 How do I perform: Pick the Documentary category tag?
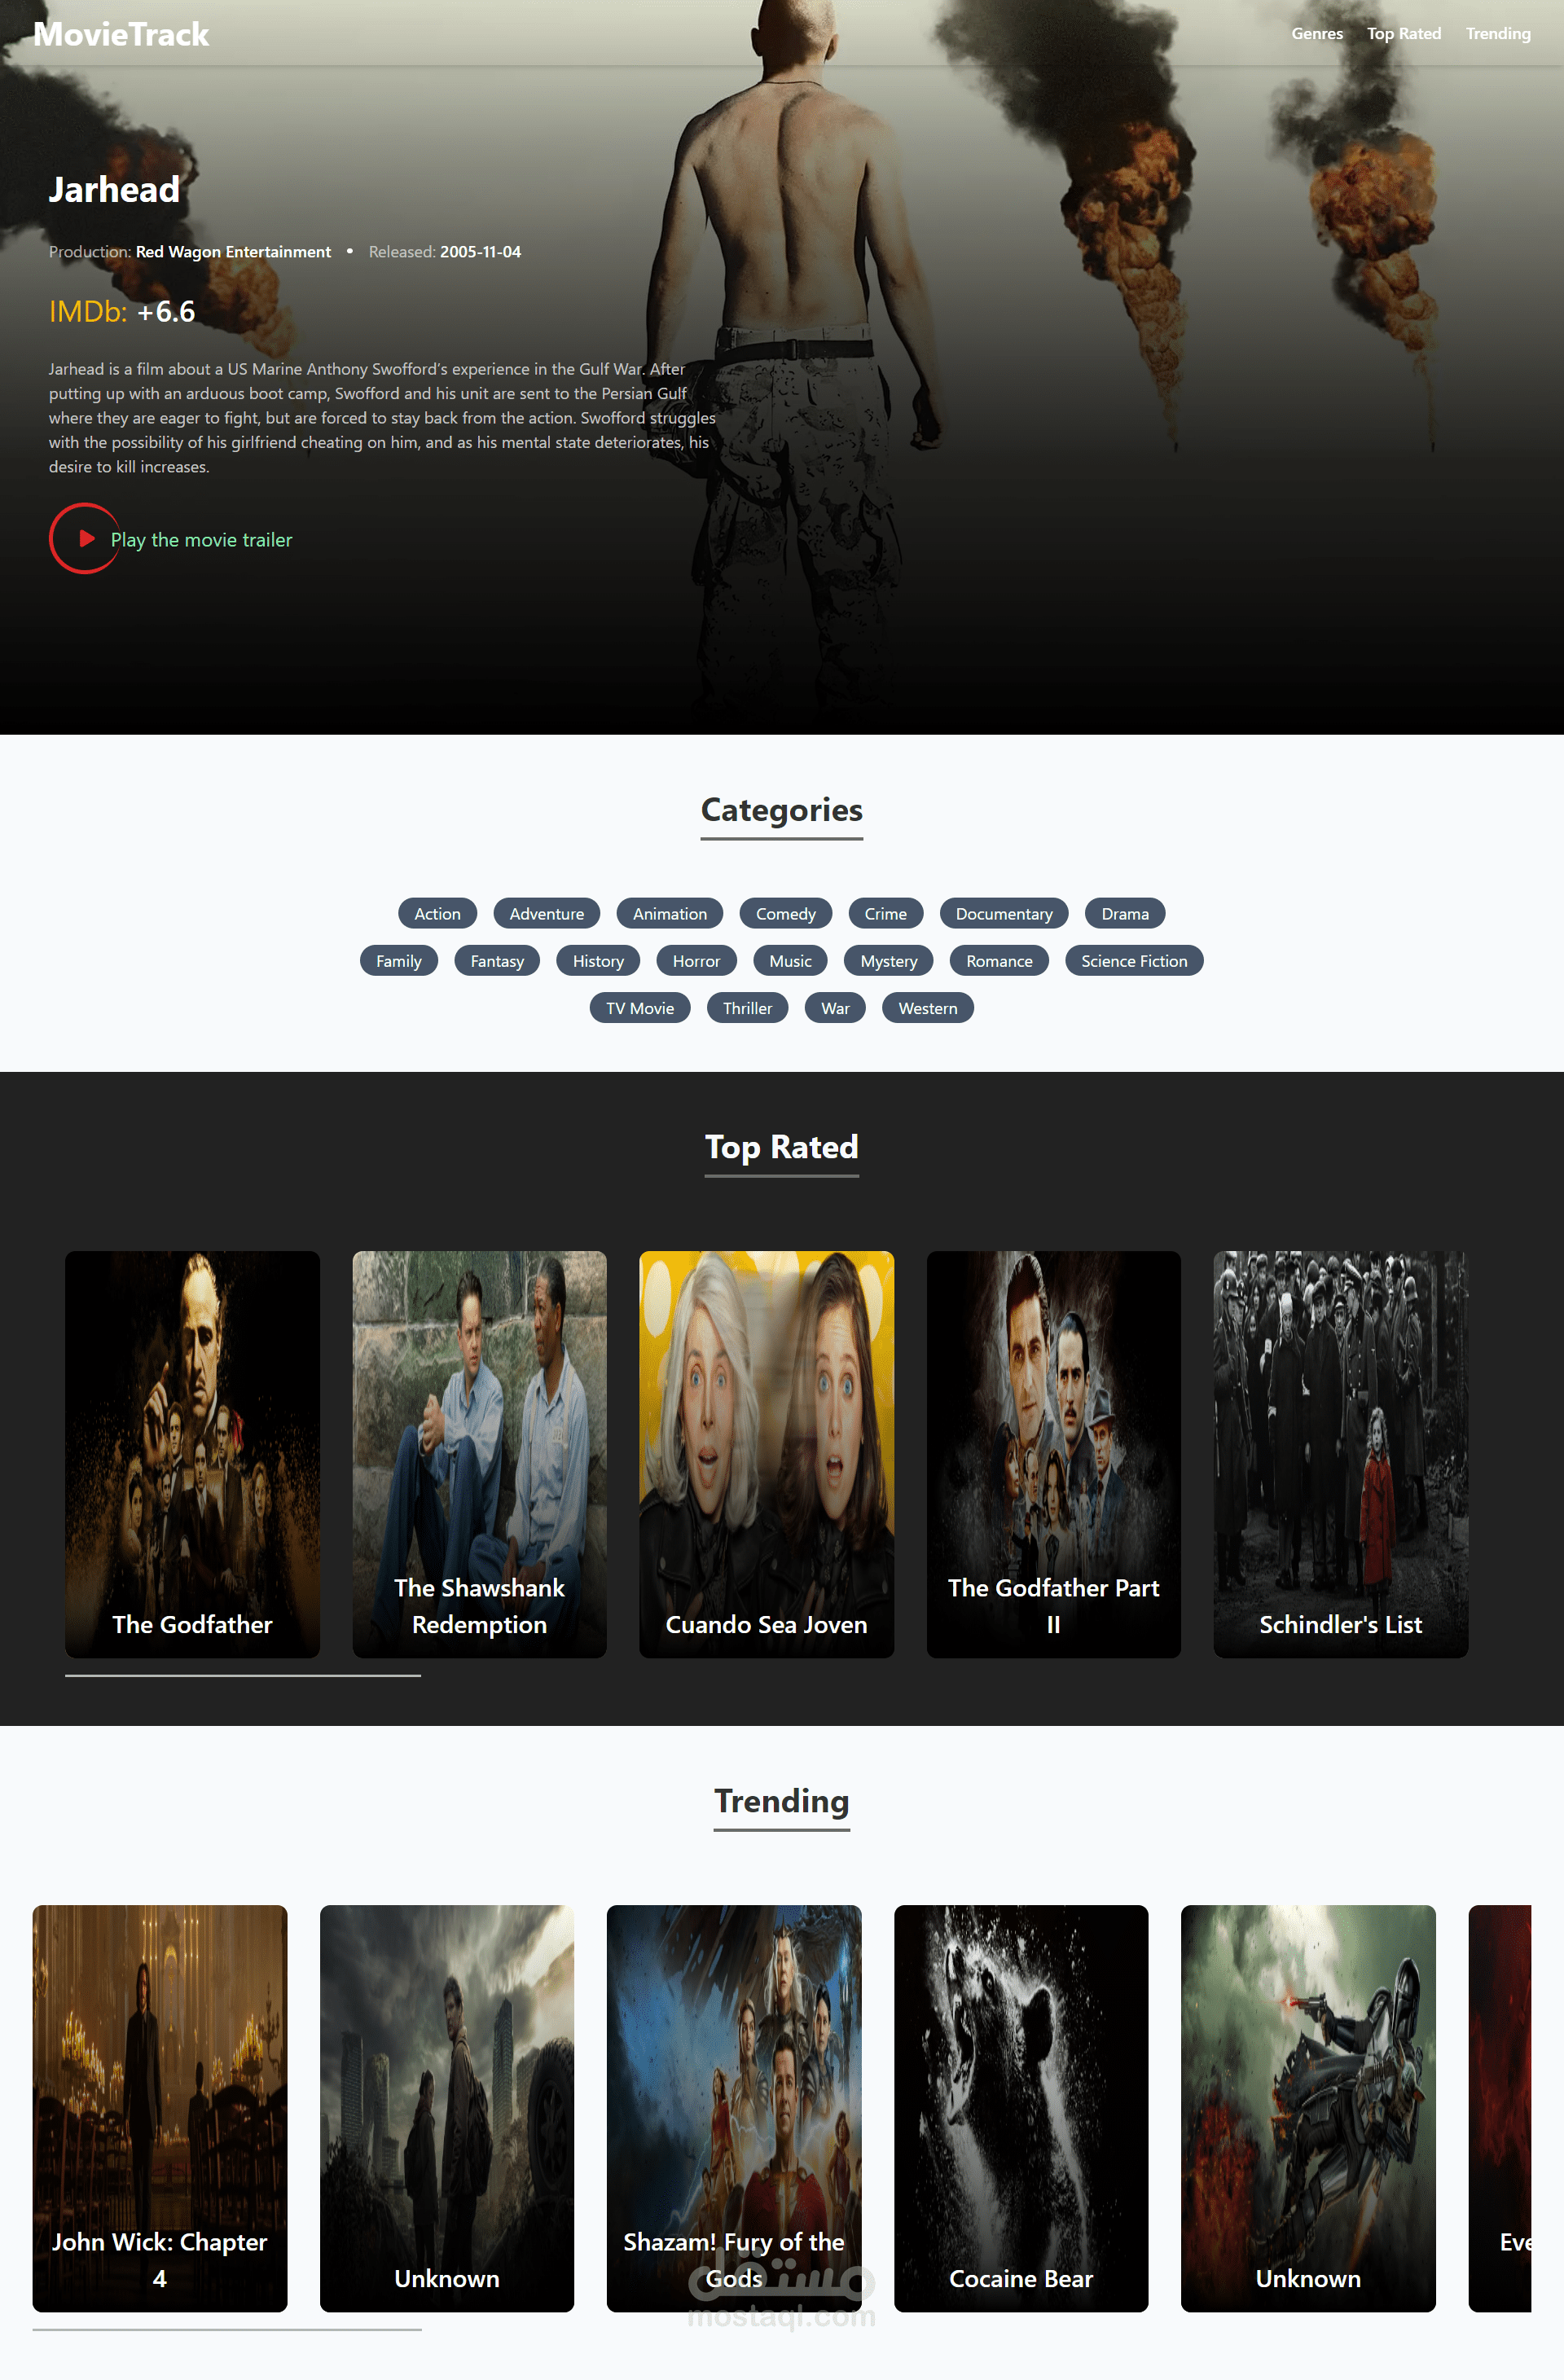coord(1003,913)
